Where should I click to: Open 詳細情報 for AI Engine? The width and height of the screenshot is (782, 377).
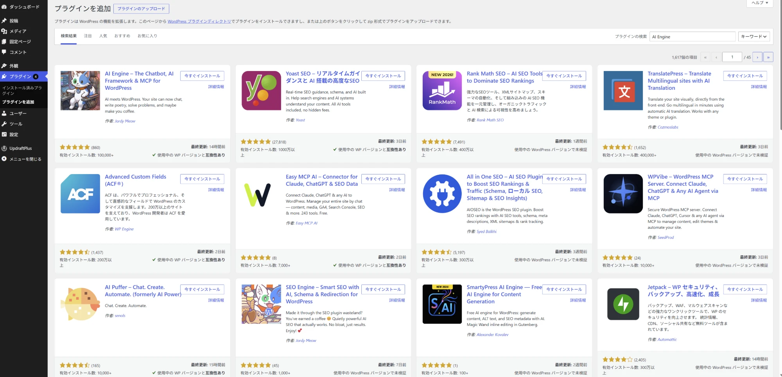click(x=216, y=87)
